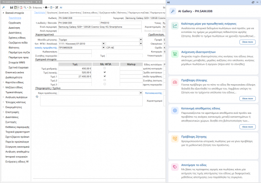
Task: Click Show more on the Πρόβλεψη έλλειψης card
Action: pos(247,99)
